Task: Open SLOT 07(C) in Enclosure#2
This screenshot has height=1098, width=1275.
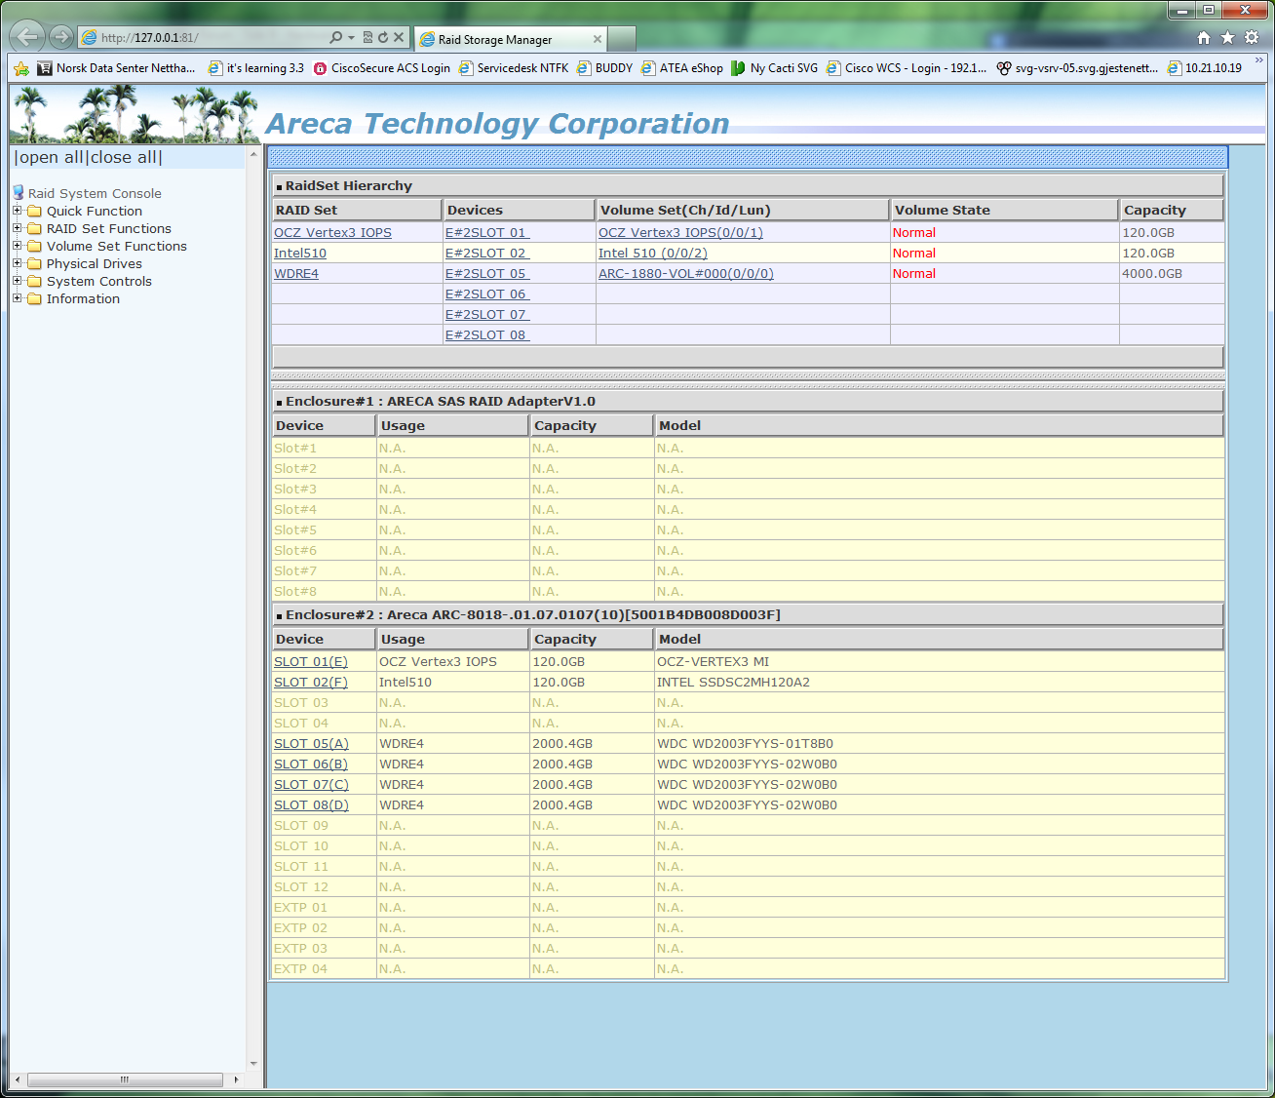Action: (311, 784)
